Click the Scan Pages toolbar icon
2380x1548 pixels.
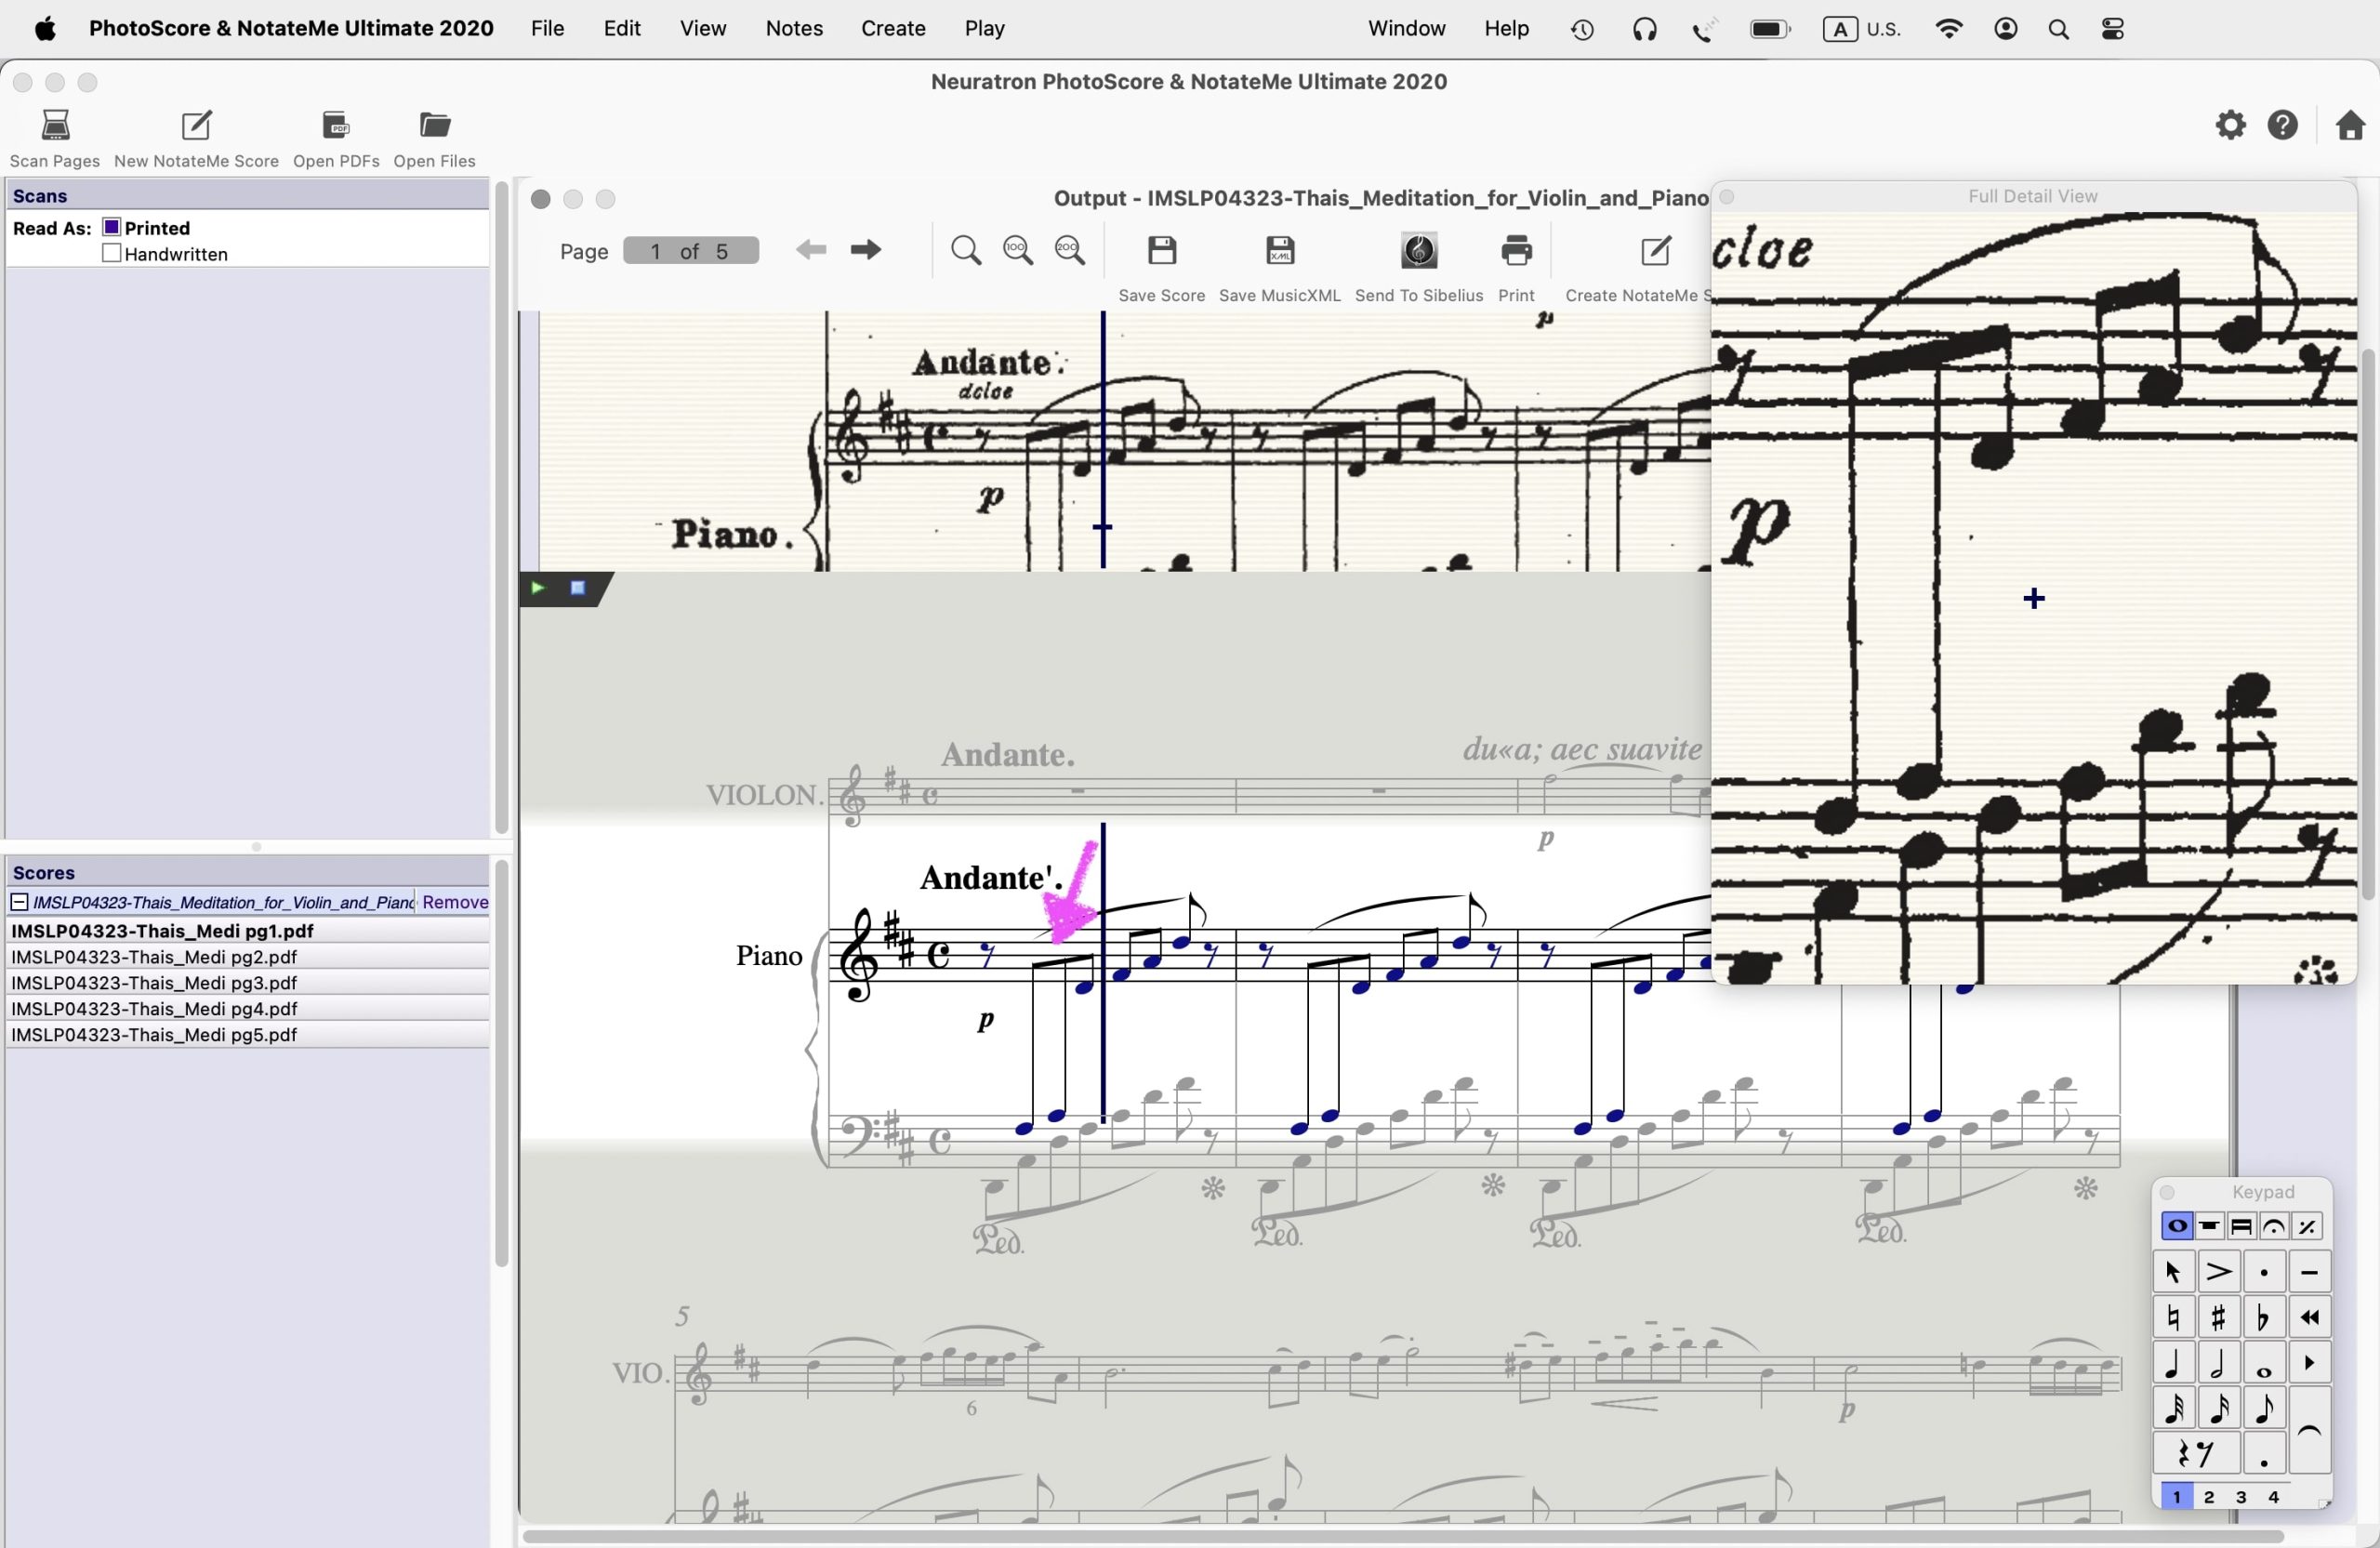click(55, 126)
